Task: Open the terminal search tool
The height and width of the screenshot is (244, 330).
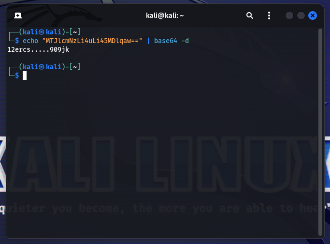Action: click(x=250, y=15)
